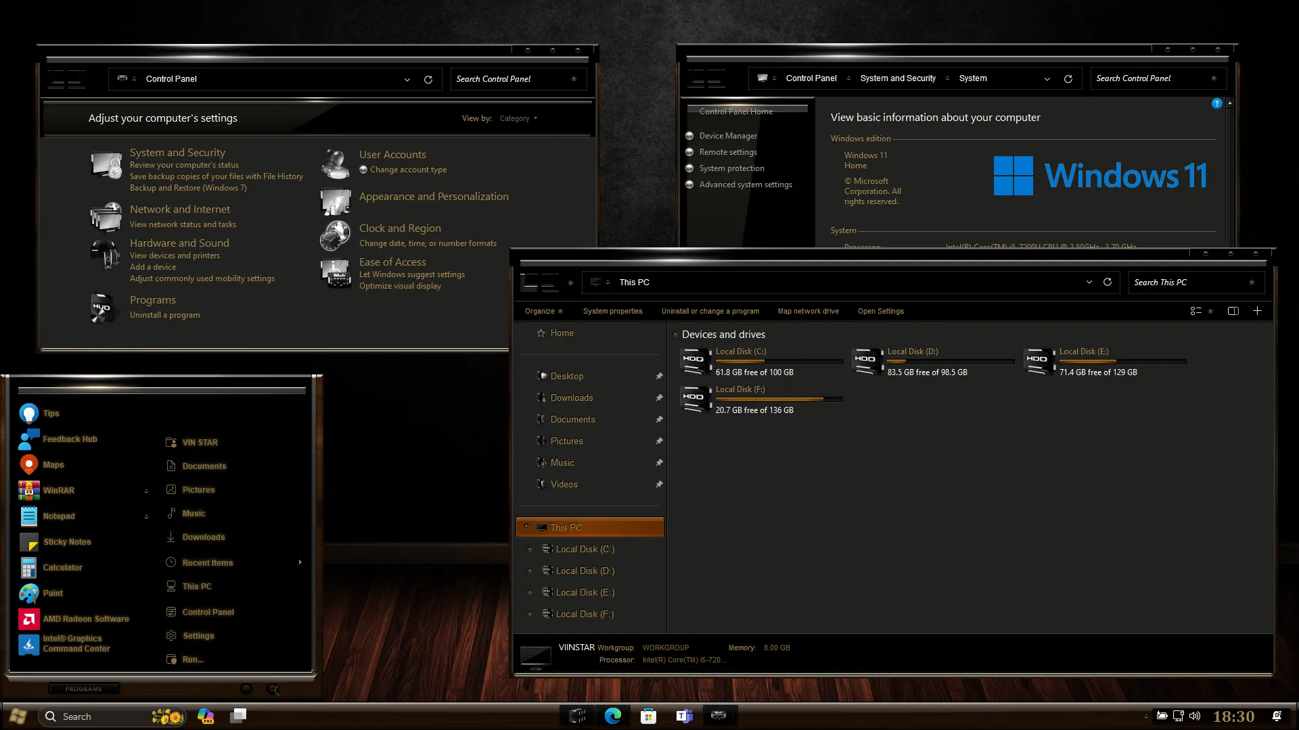1299x730 pixels.
Task: Open Maps from the start menu
Action: [53, 464]
